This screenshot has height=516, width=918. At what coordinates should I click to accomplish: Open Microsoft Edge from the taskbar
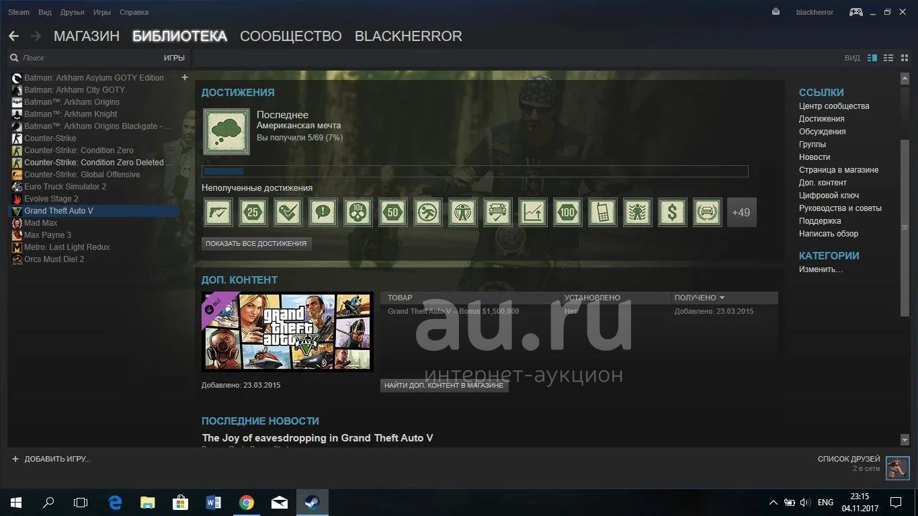pyautogui.click(x=115, y=502)
